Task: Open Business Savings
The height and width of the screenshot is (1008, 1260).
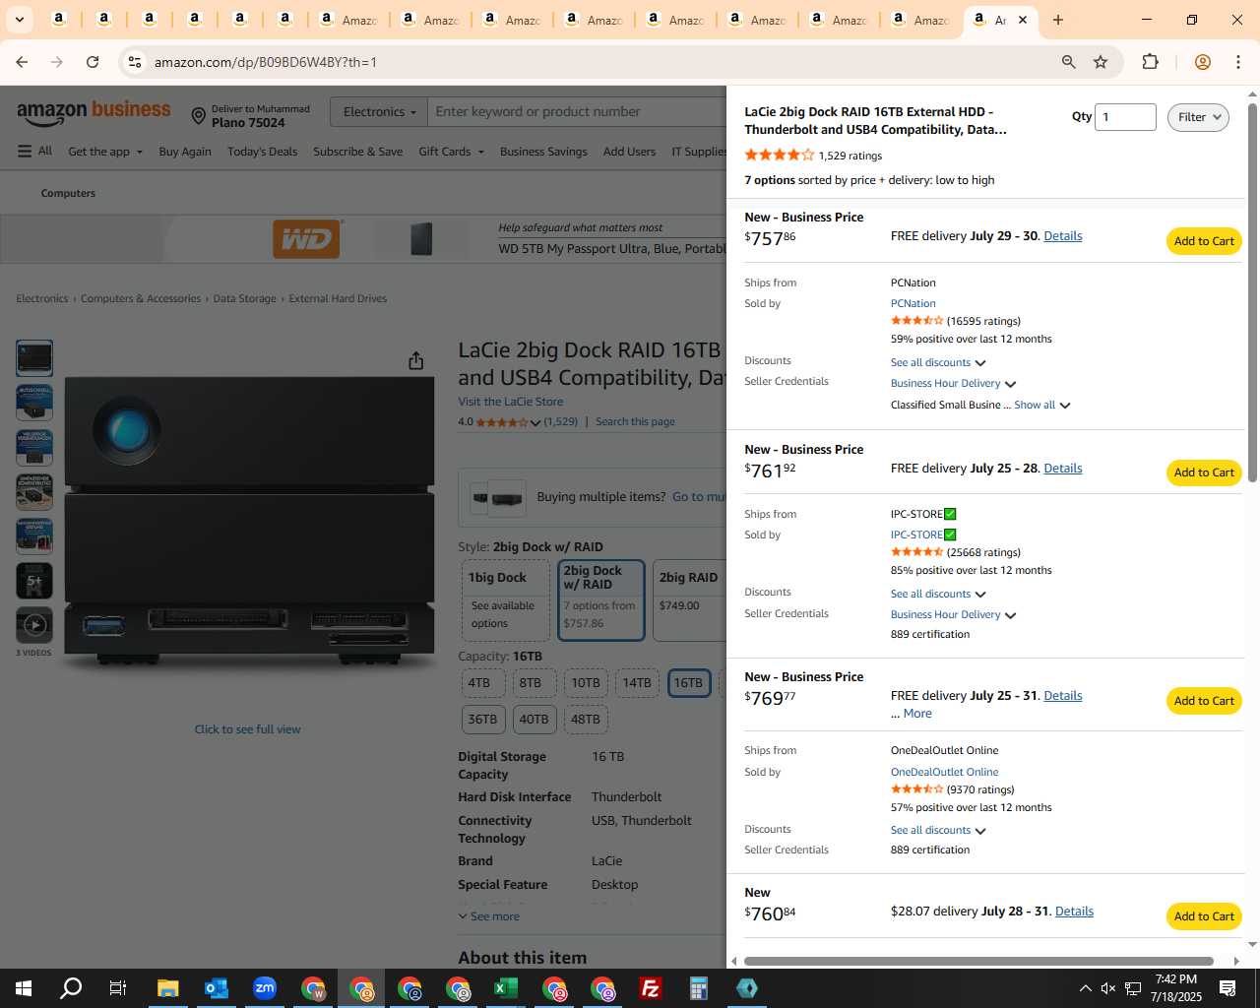Action: click(x=543, y=152)
